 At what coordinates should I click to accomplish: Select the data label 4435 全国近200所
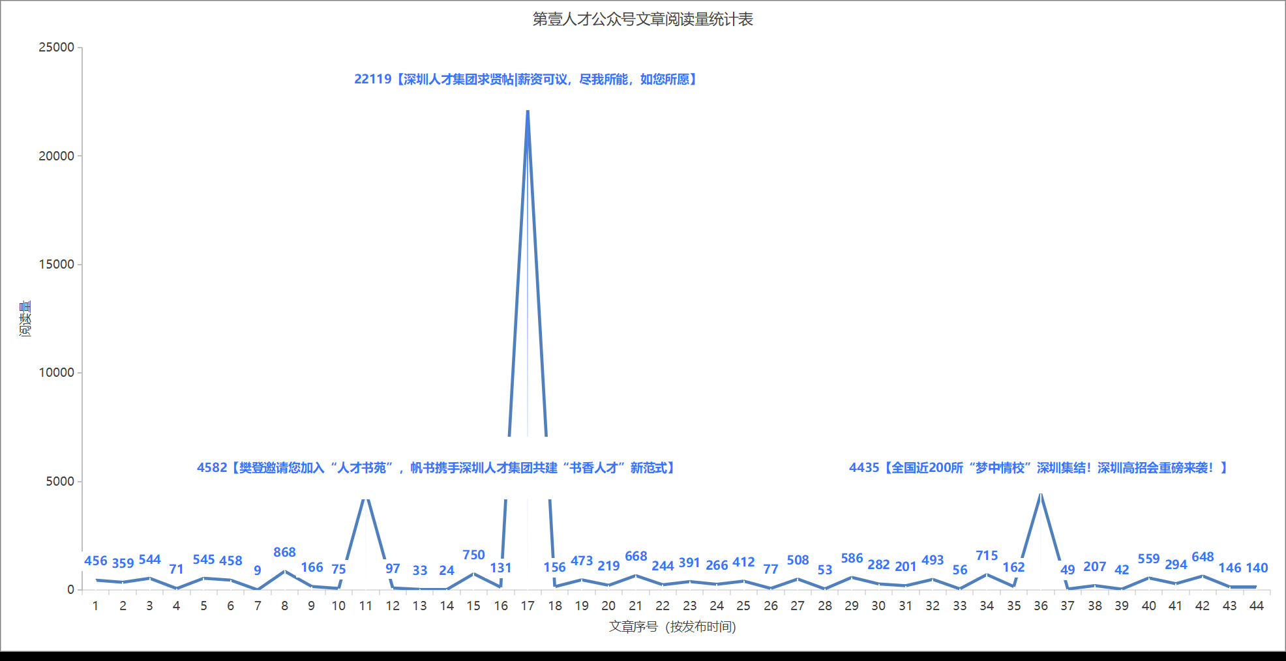point(1039,467)
